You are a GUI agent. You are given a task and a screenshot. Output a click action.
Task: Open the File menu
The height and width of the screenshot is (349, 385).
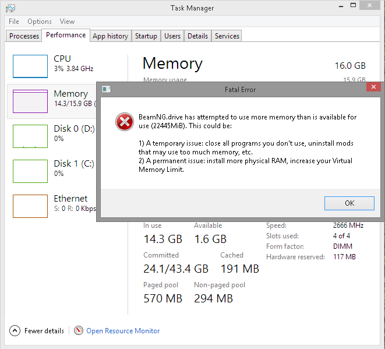click(x=14, y=22)
